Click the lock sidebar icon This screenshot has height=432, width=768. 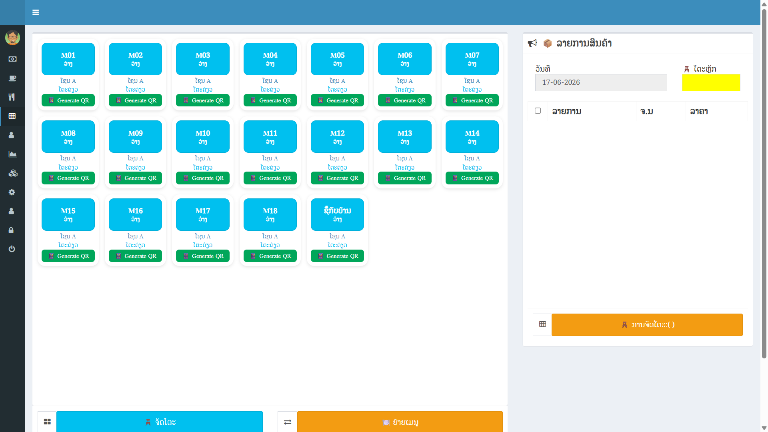click(x=11, y=230)
